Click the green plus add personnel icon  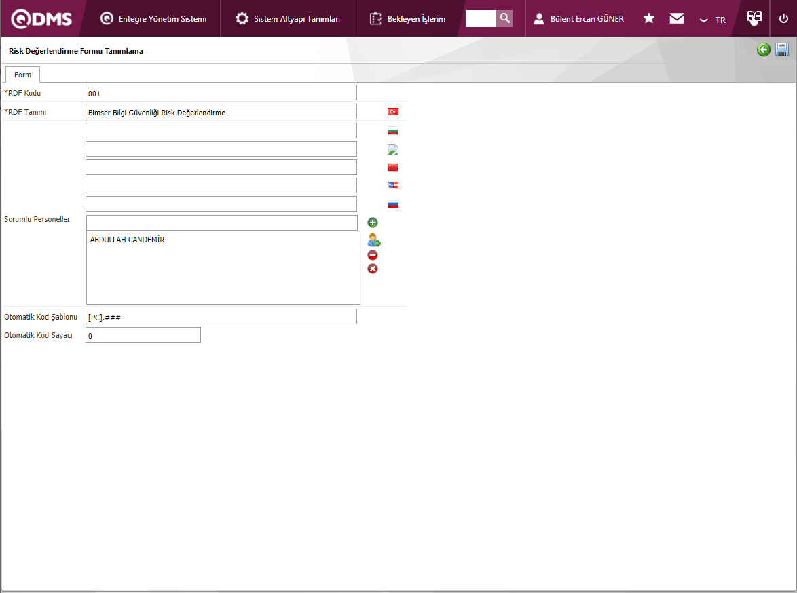point(373,223)
